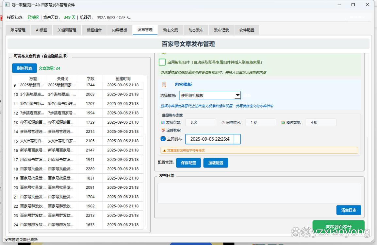Click word count 2289 in row 18
The image size is (377, 245).
(x=90, y=169)
